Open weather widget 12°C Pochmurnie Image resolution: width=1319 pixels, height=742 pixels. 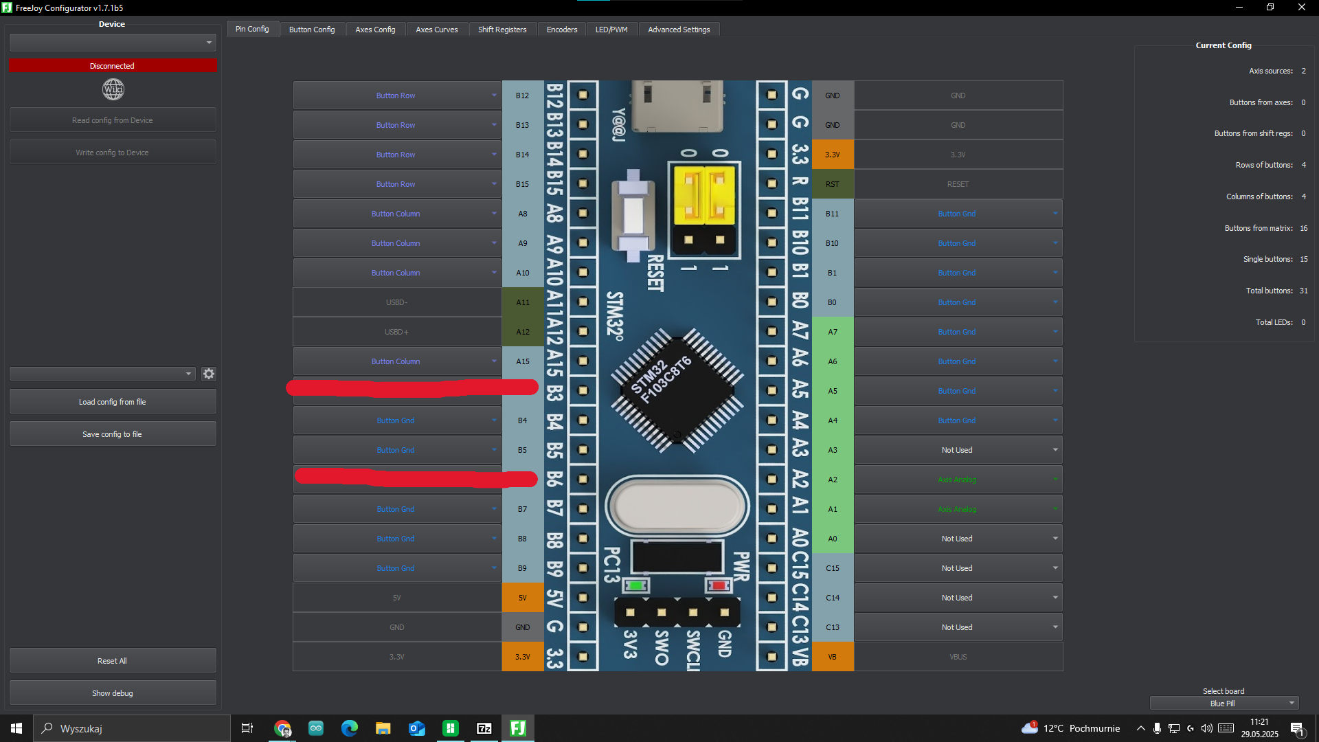click(1071, 728)
